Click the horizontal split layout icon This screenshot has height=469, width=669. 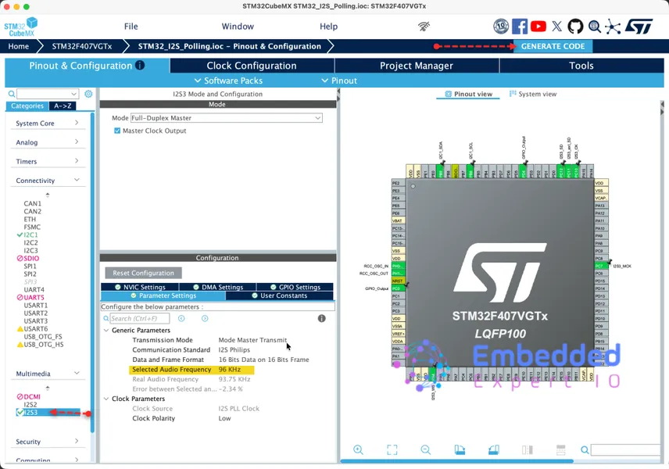(x=561, y=449)
